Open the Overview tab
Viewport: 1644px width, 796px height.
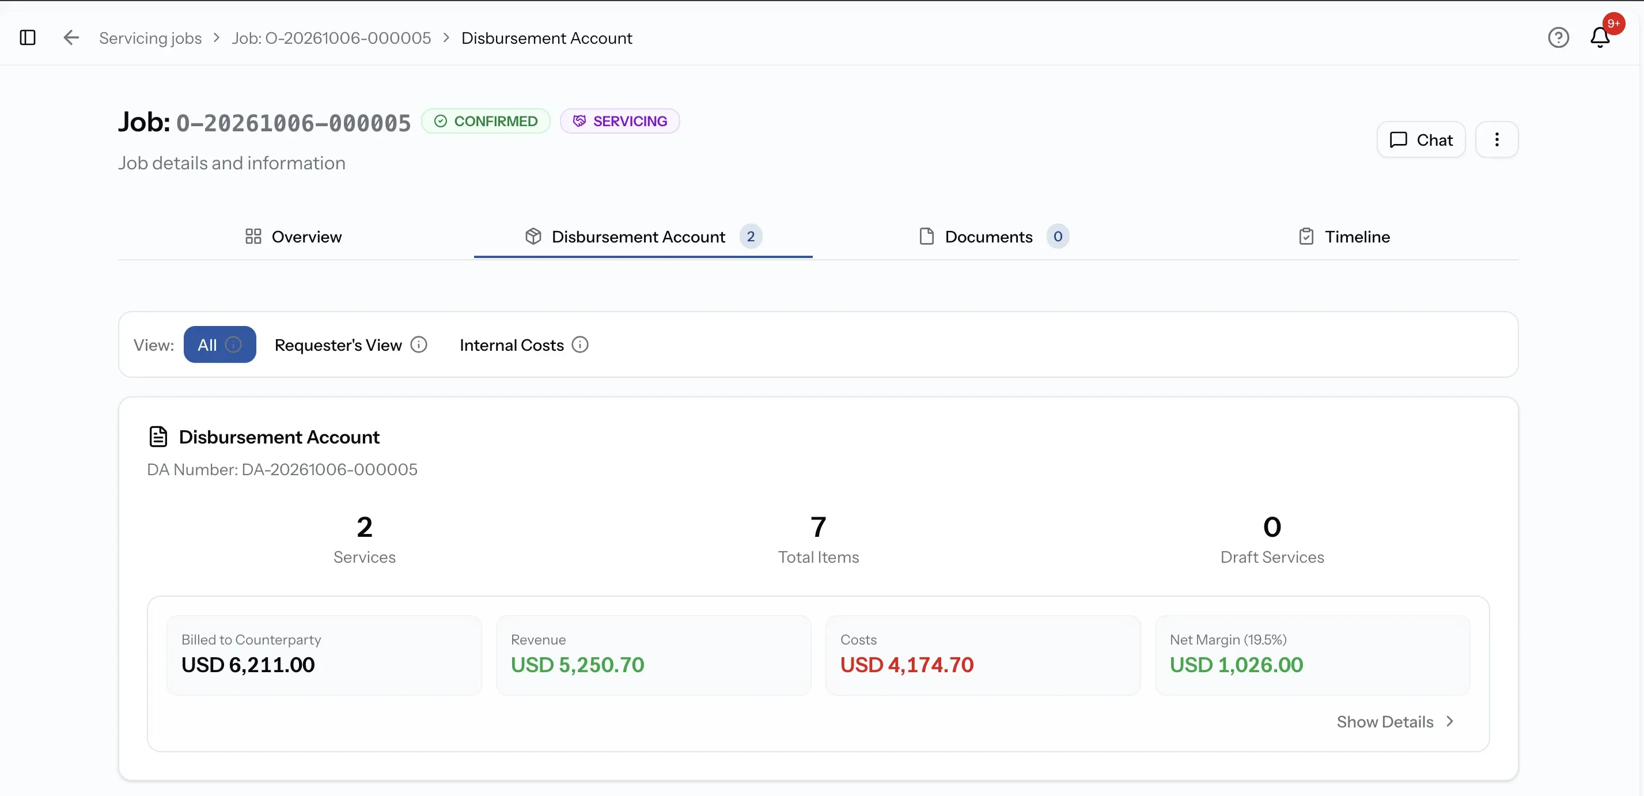294,236
